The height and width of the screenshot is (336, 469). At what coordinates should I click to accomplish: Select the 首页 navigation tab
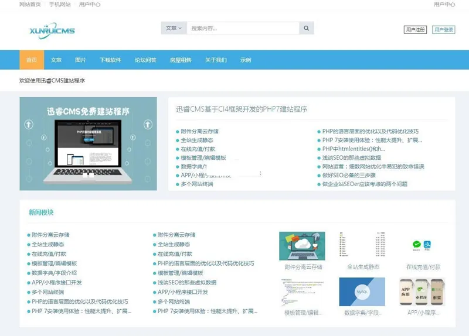(x=32, y=60)
